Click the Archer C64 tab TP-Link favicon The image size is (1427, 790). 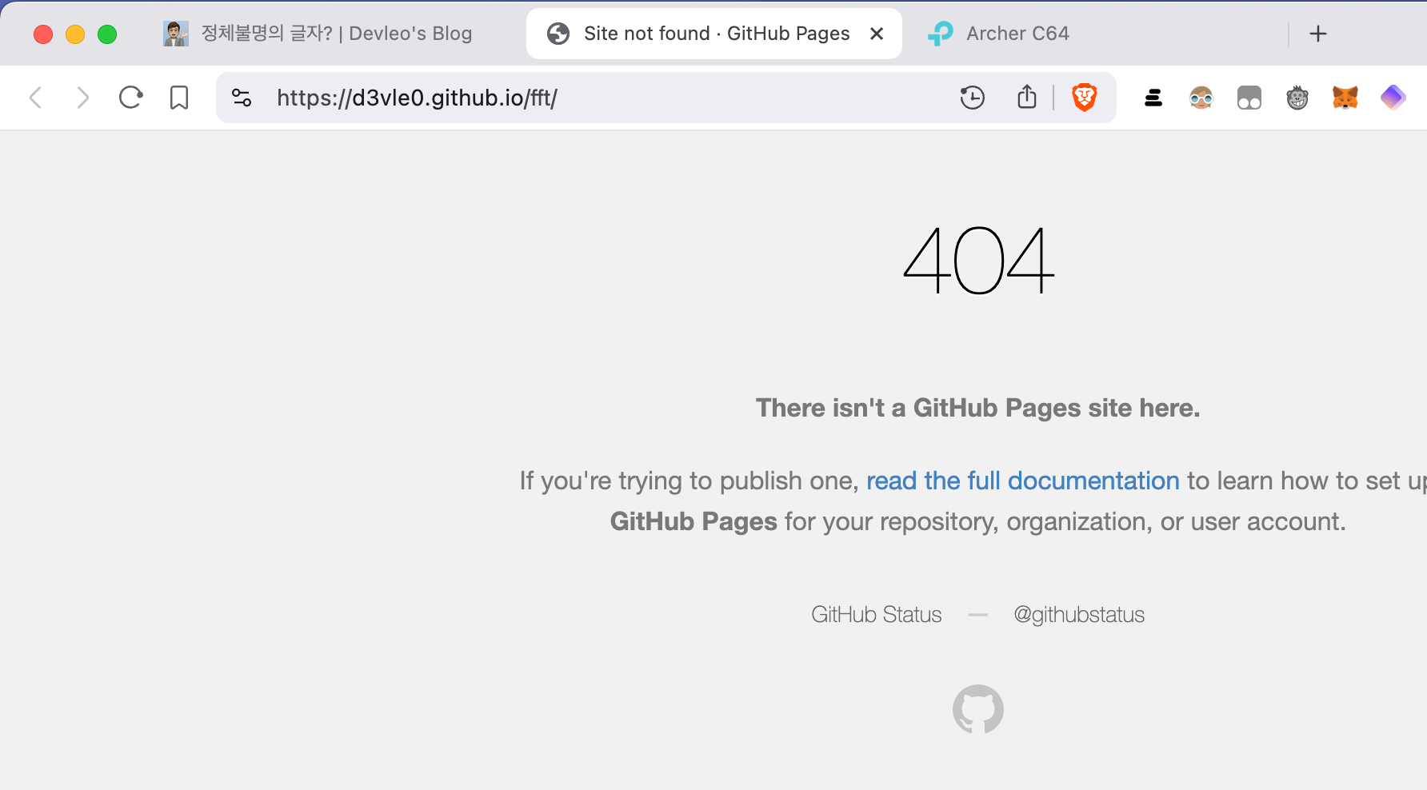(941, 34)
